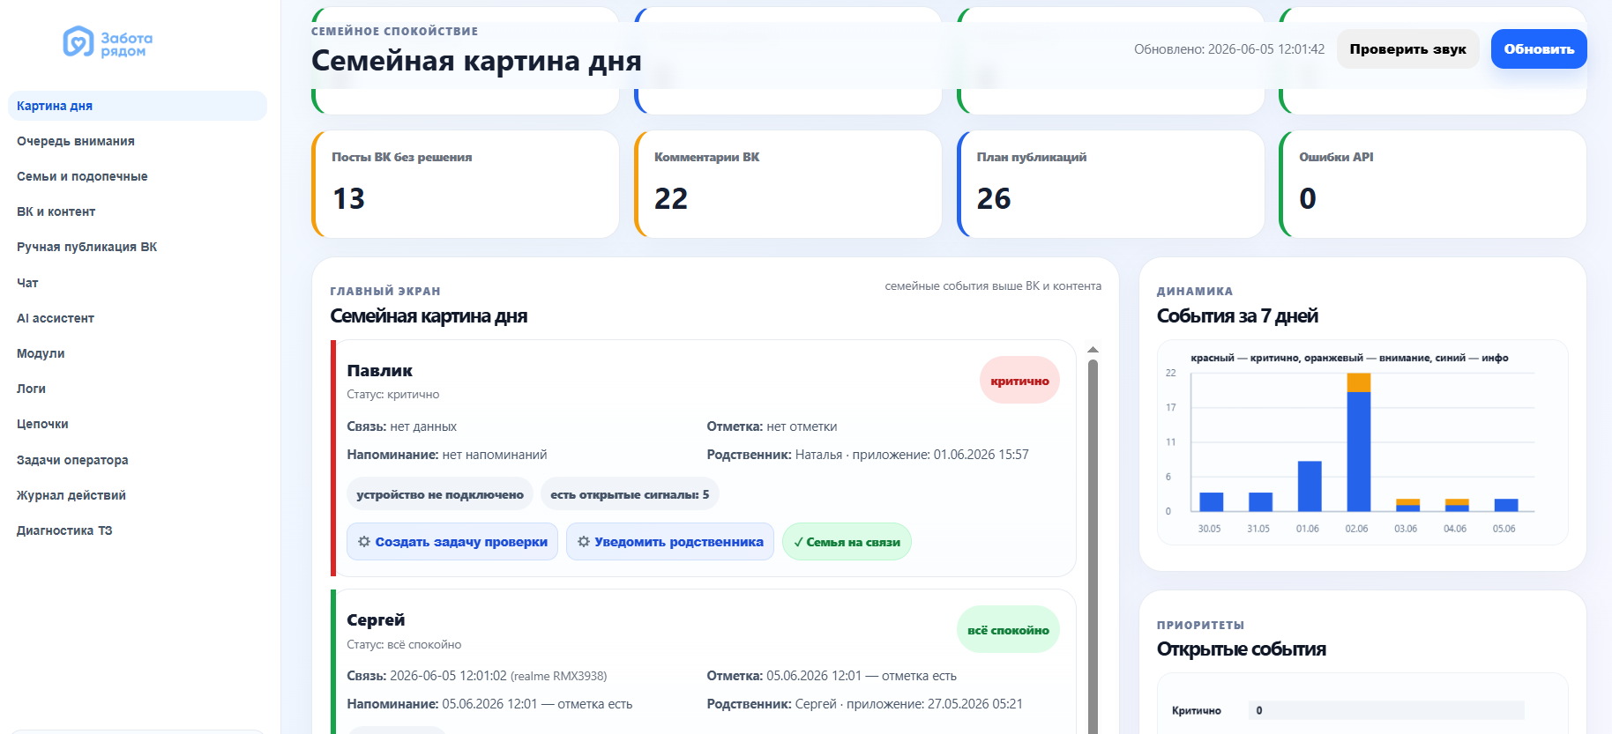Open Комментарии ВК counter card
Viewport: 1612px width, 734px height.
pyautogui.click(x=788, y=184)
